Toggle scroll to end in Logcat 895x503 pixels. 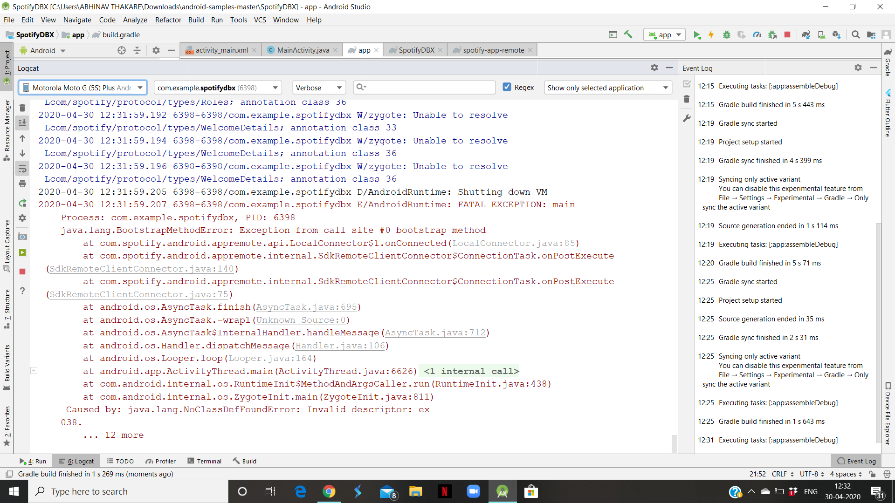pyautogui.click(x=22, y=122)
